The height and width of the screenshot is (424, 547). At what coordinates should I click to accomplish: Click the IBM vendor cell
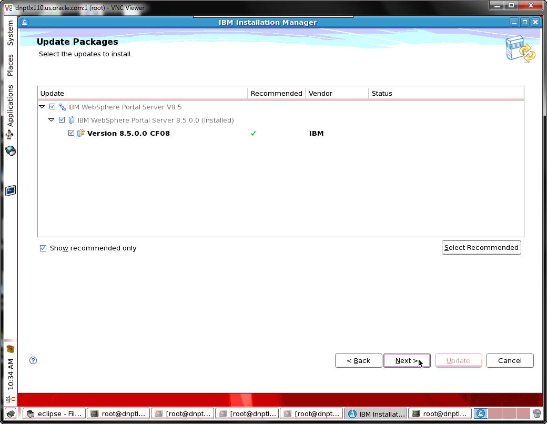(x=317, y=133)
